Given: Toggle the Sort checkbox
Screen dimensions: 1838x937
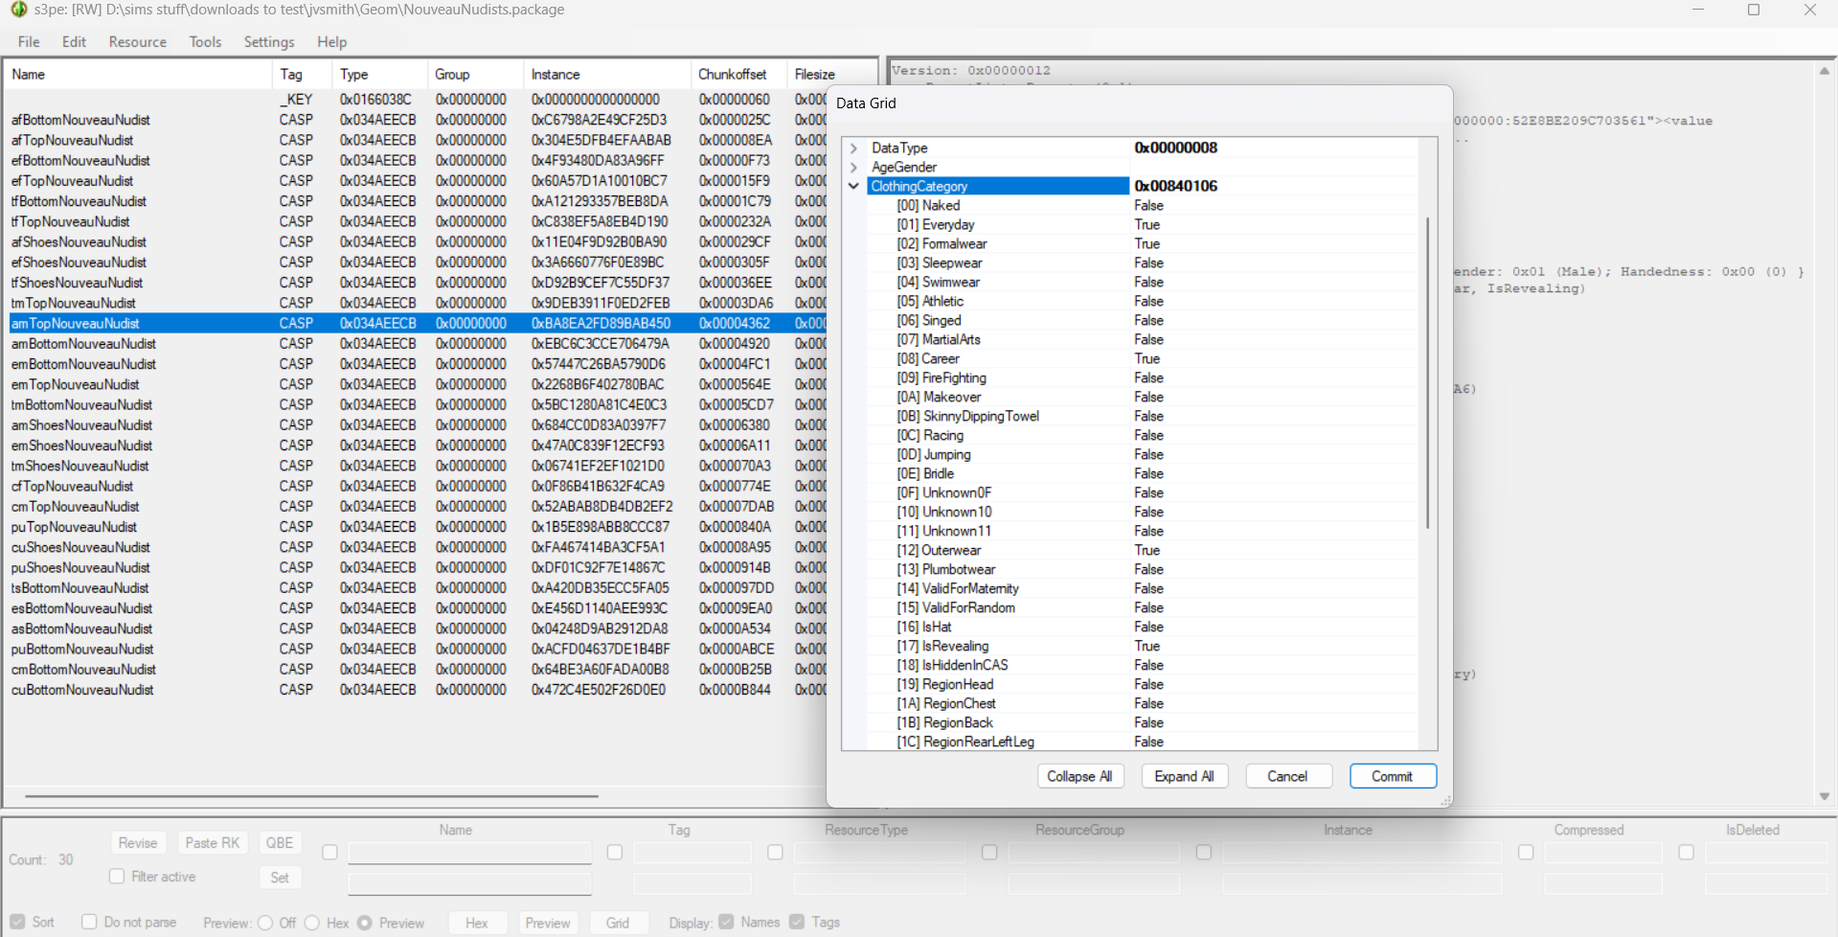Looking at the screenshot, I should (18, 922).
